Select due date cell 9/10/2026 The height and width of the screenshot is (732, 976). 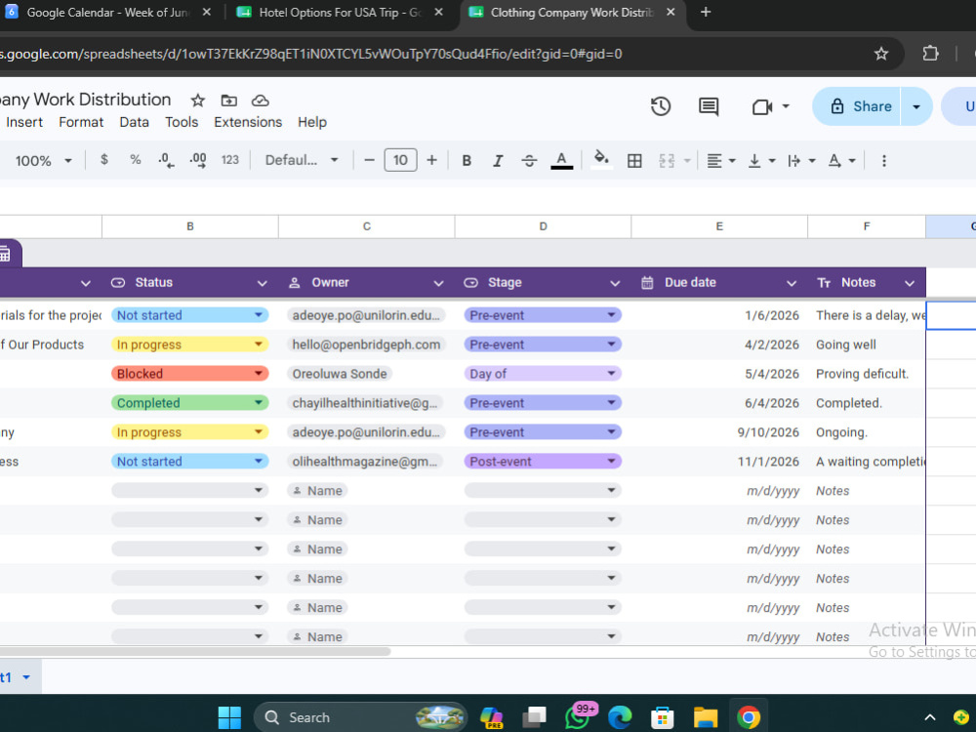719,432
